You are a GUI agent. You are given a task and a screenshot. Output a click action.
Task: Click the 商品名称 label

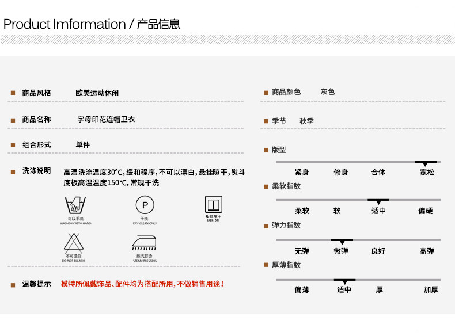point(36,119)
